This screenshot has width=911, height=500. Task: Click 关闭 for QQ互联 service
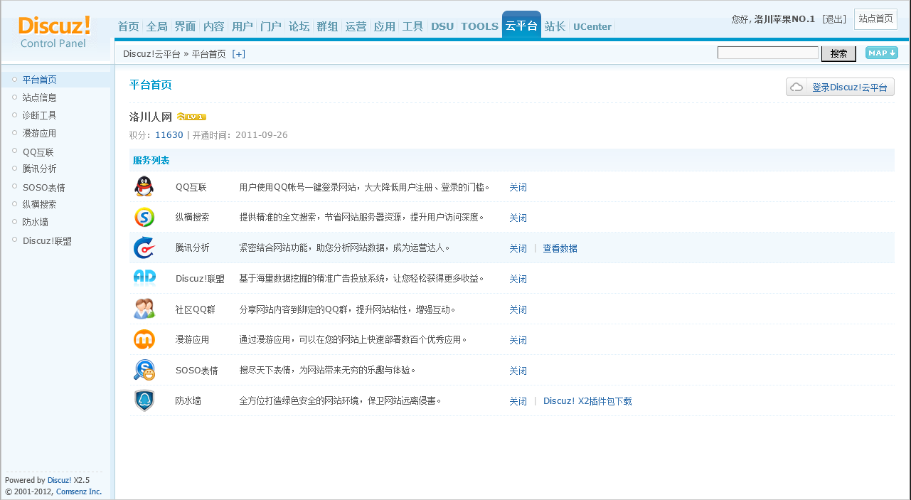point(518,188)
